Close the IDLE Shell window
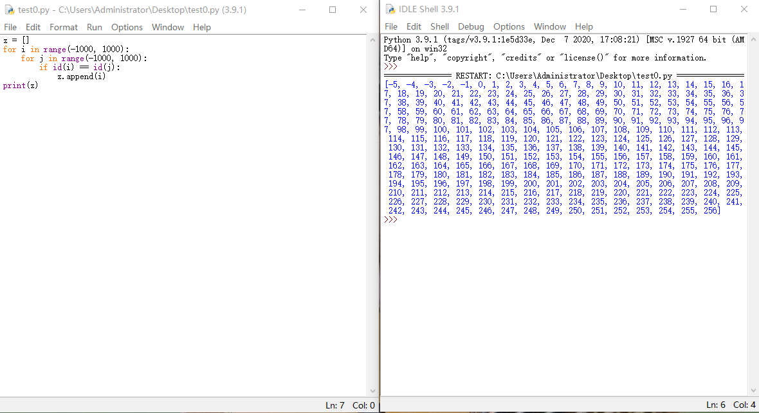 (x=744, y=9)
